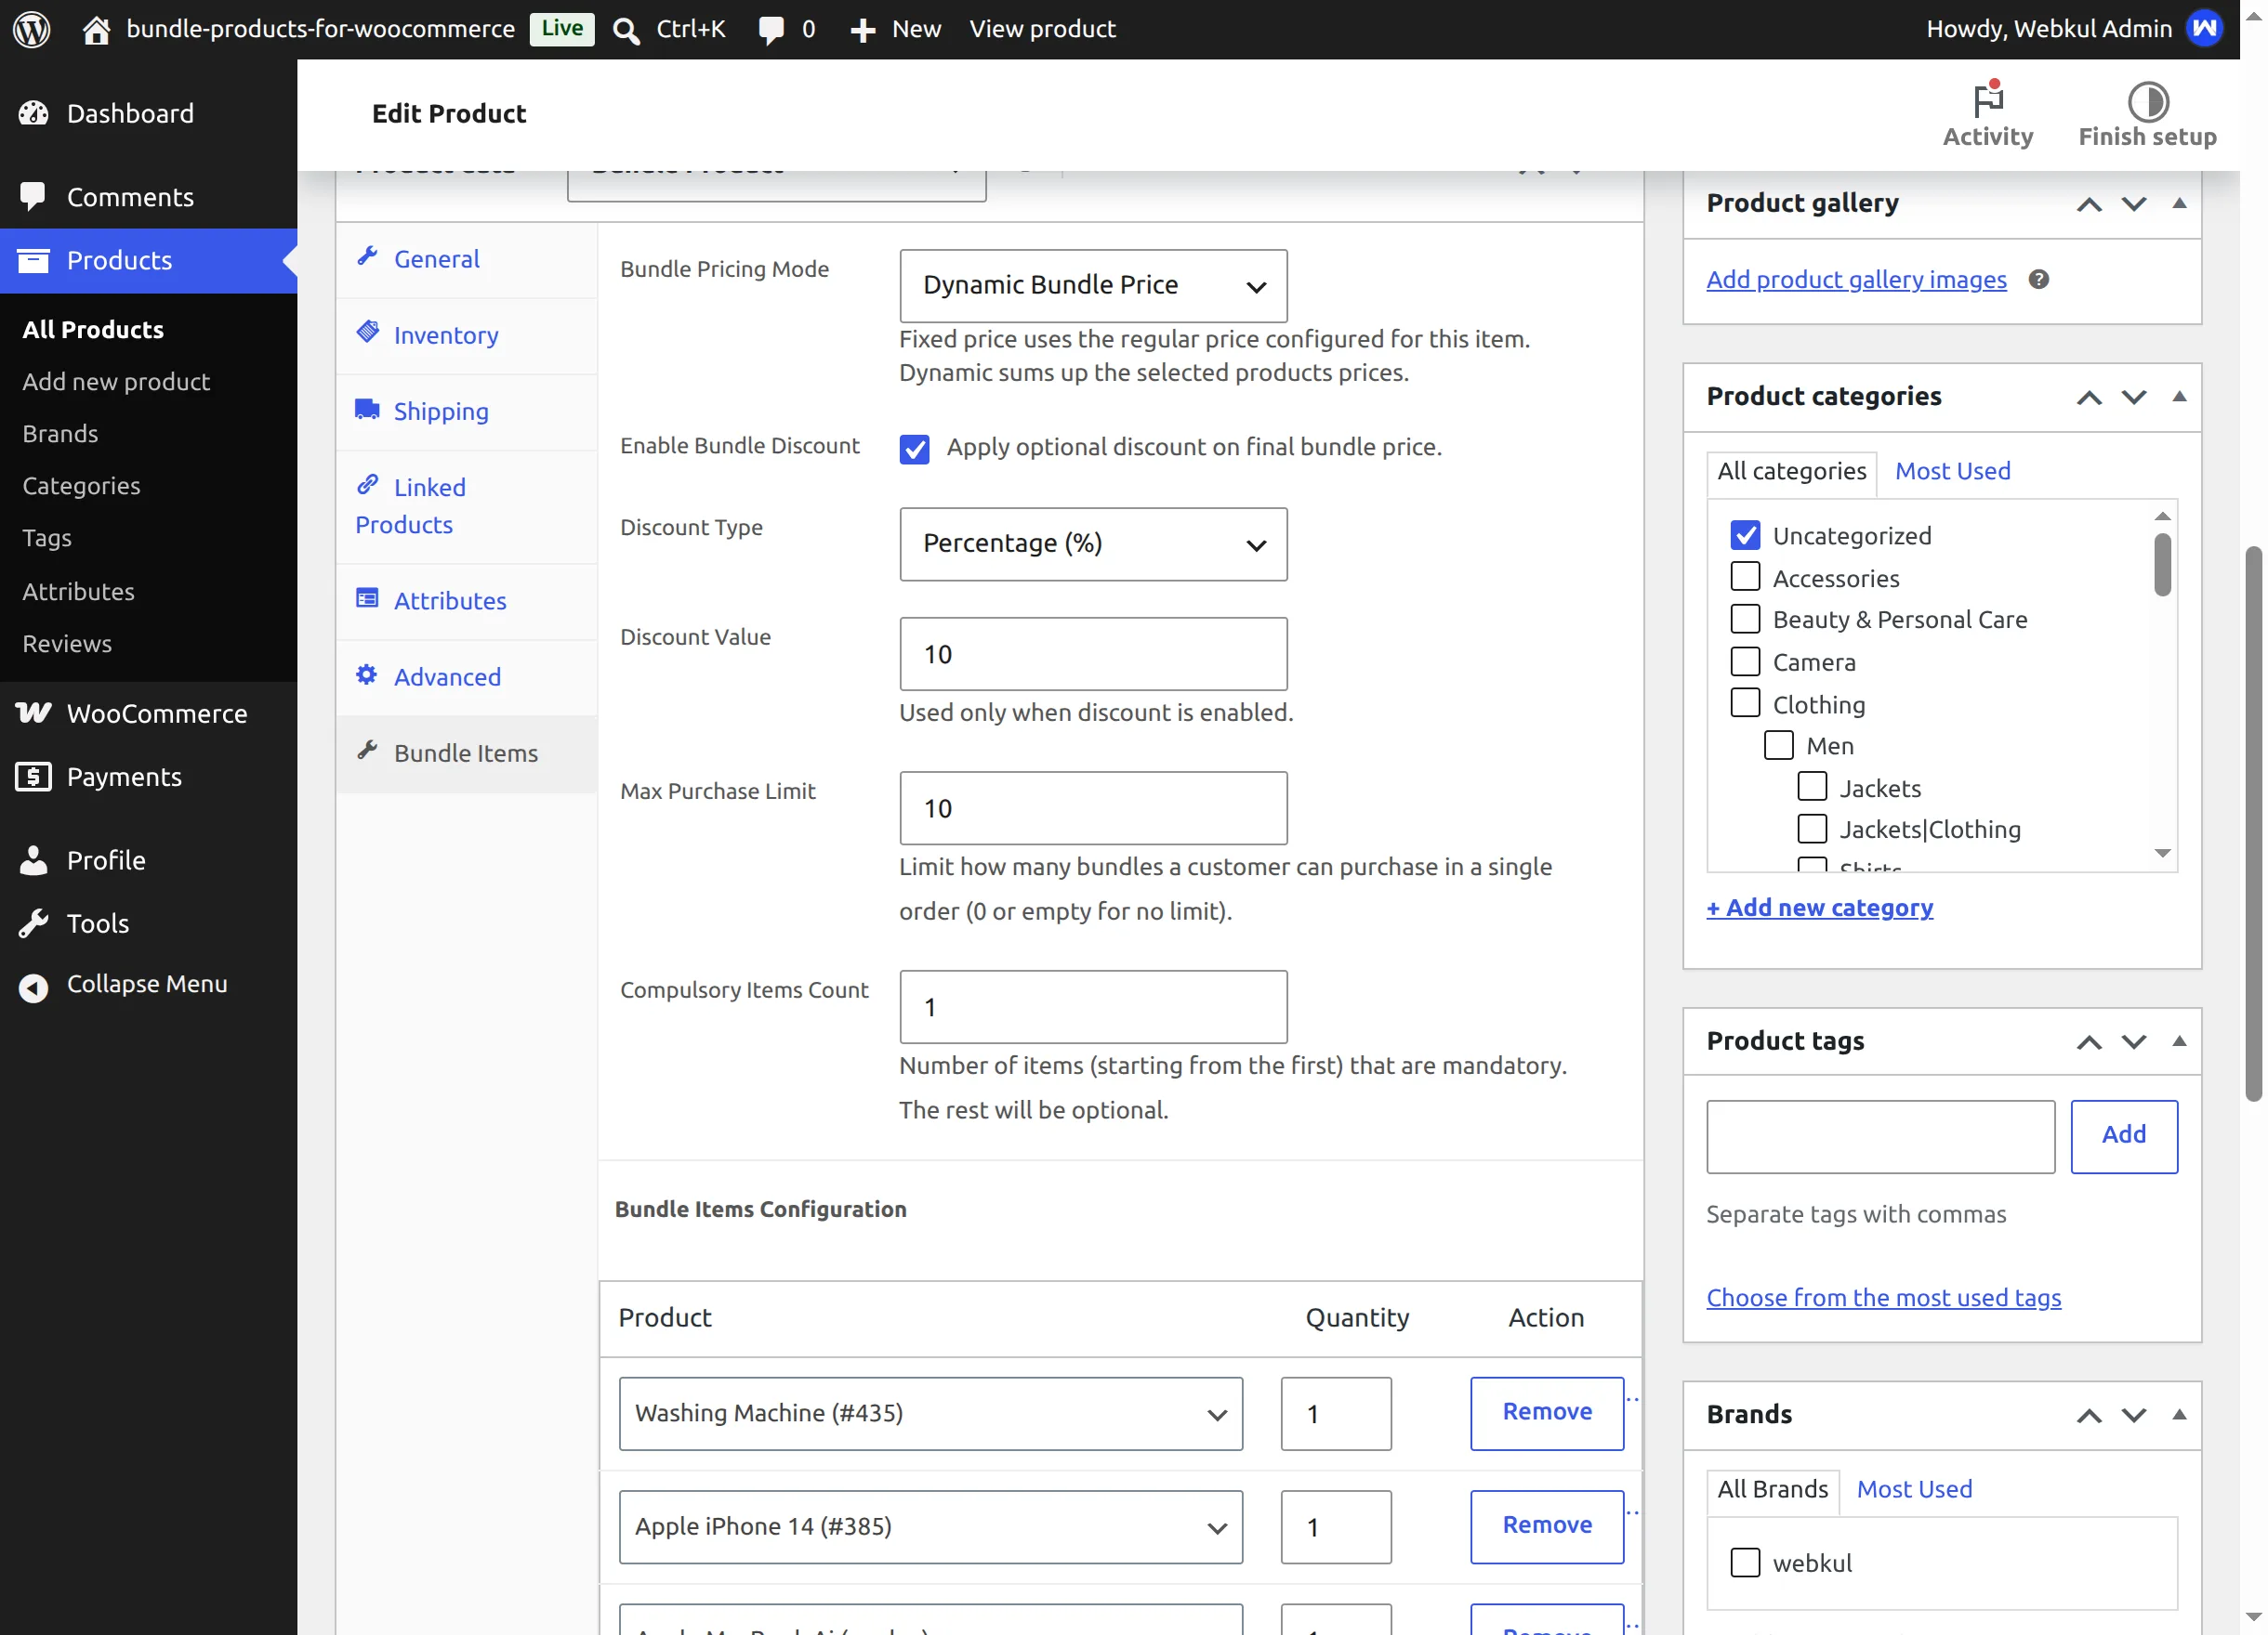The height and width of the screenshot is (1635, 2268).
Task: Check Beauty & Personal Care category
Action: tap(1744, 619)
